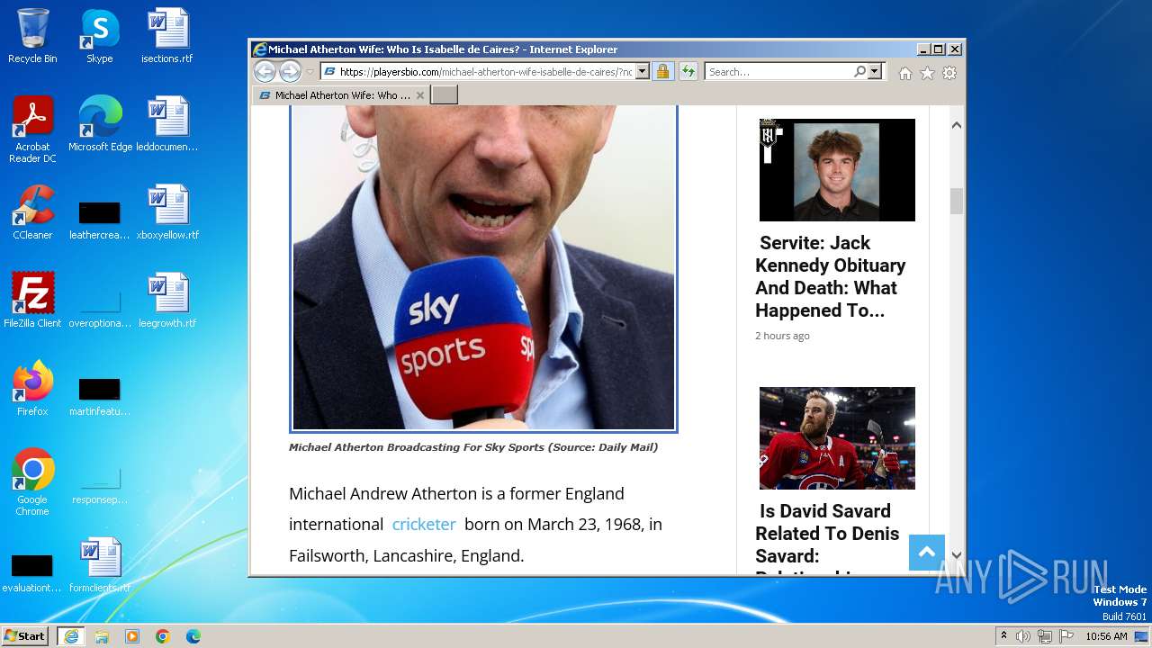Open File Explorer from the taskbar
This screenshot has width=1152, height=648.
tap(102, 636)
